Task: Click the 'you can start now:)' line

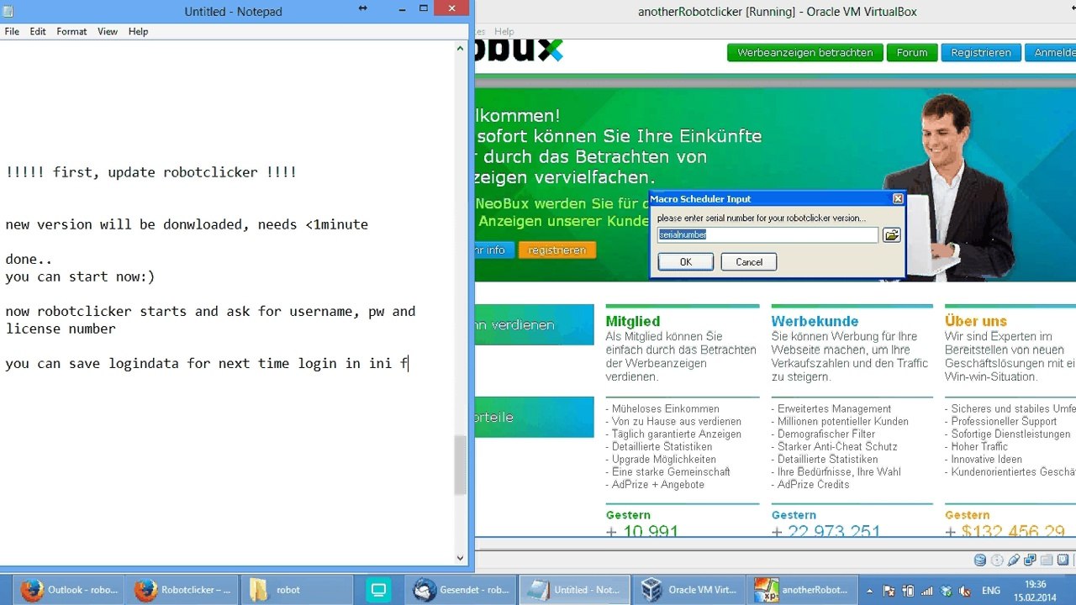Action: [x=80, y=276]
